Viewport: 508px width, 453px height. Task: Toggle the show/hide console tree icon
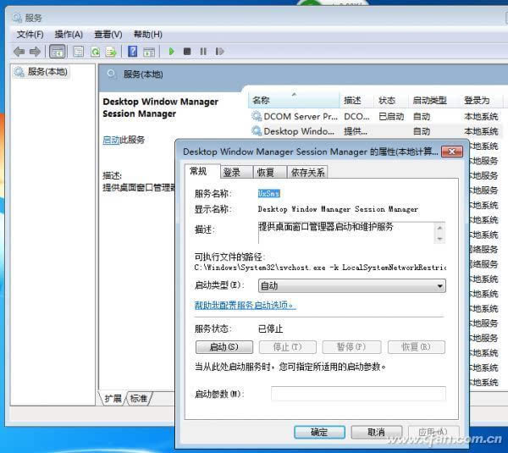58,52
